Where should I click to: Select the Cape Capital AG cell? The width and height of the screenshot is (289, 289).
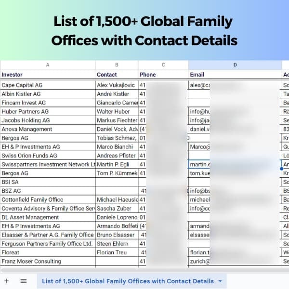click(48, 85)
